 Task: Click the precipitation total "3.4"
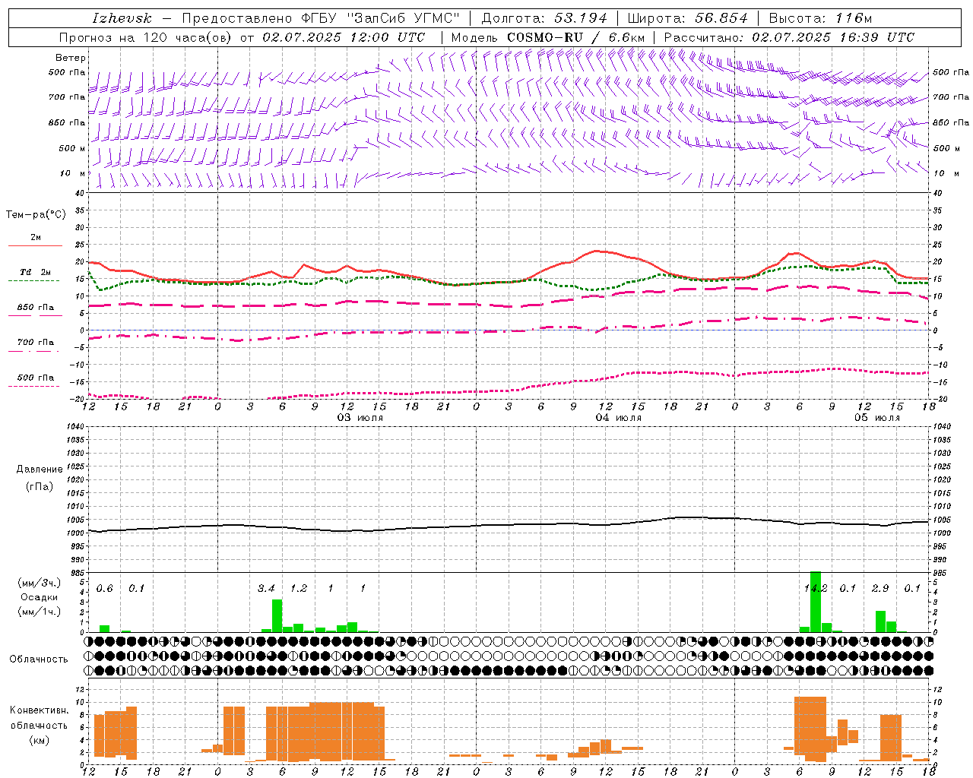click(266, 589)
